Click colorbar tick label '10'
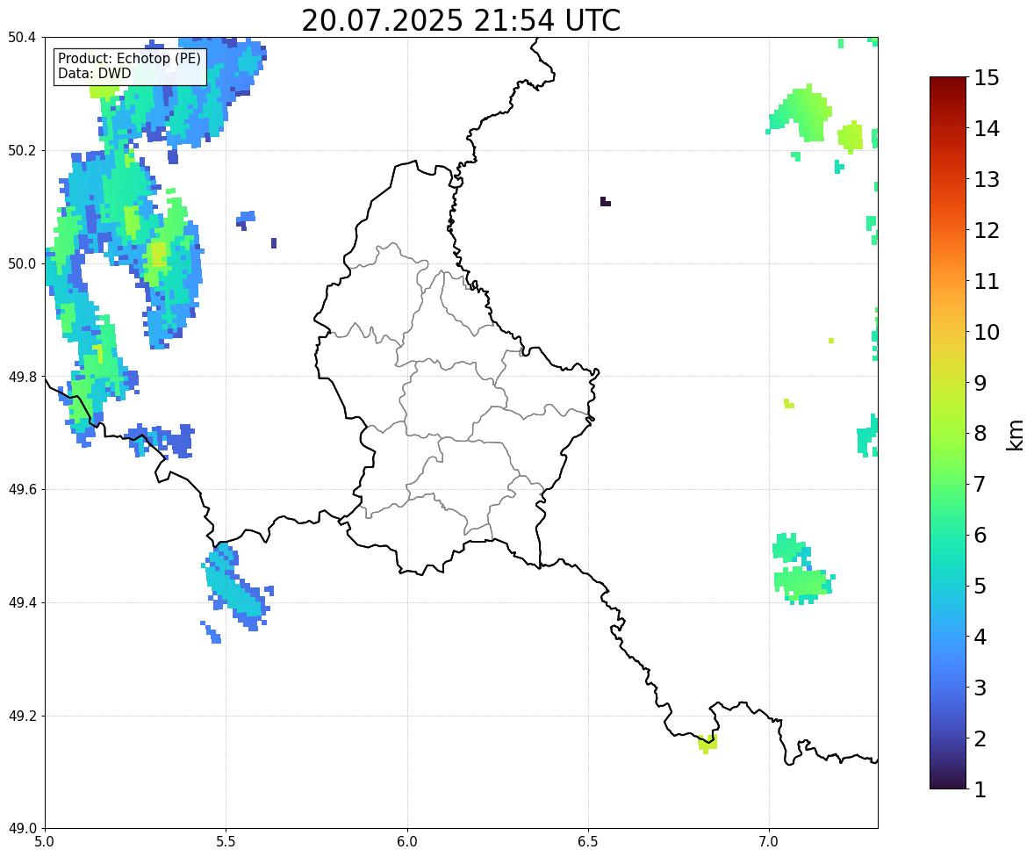Viewport: 1034px width, 857px height. pyautogui.click(x=987, y=332)
